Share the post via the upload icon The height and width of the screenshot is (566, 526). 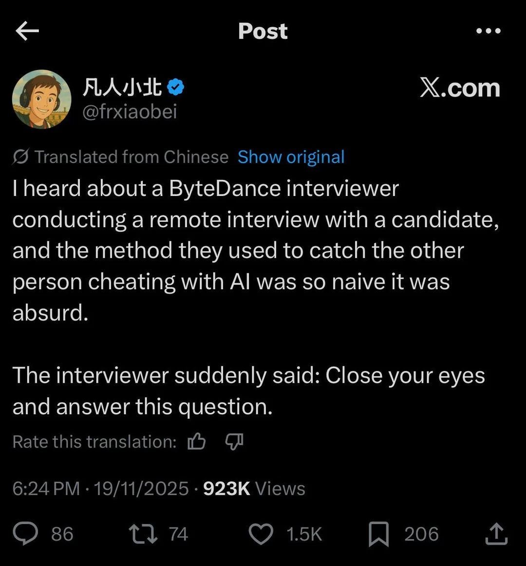[x=496, y=534]
